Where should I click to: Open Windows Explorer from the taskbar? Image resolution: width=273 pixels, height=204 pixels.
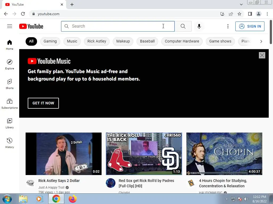tap(23, 199)
